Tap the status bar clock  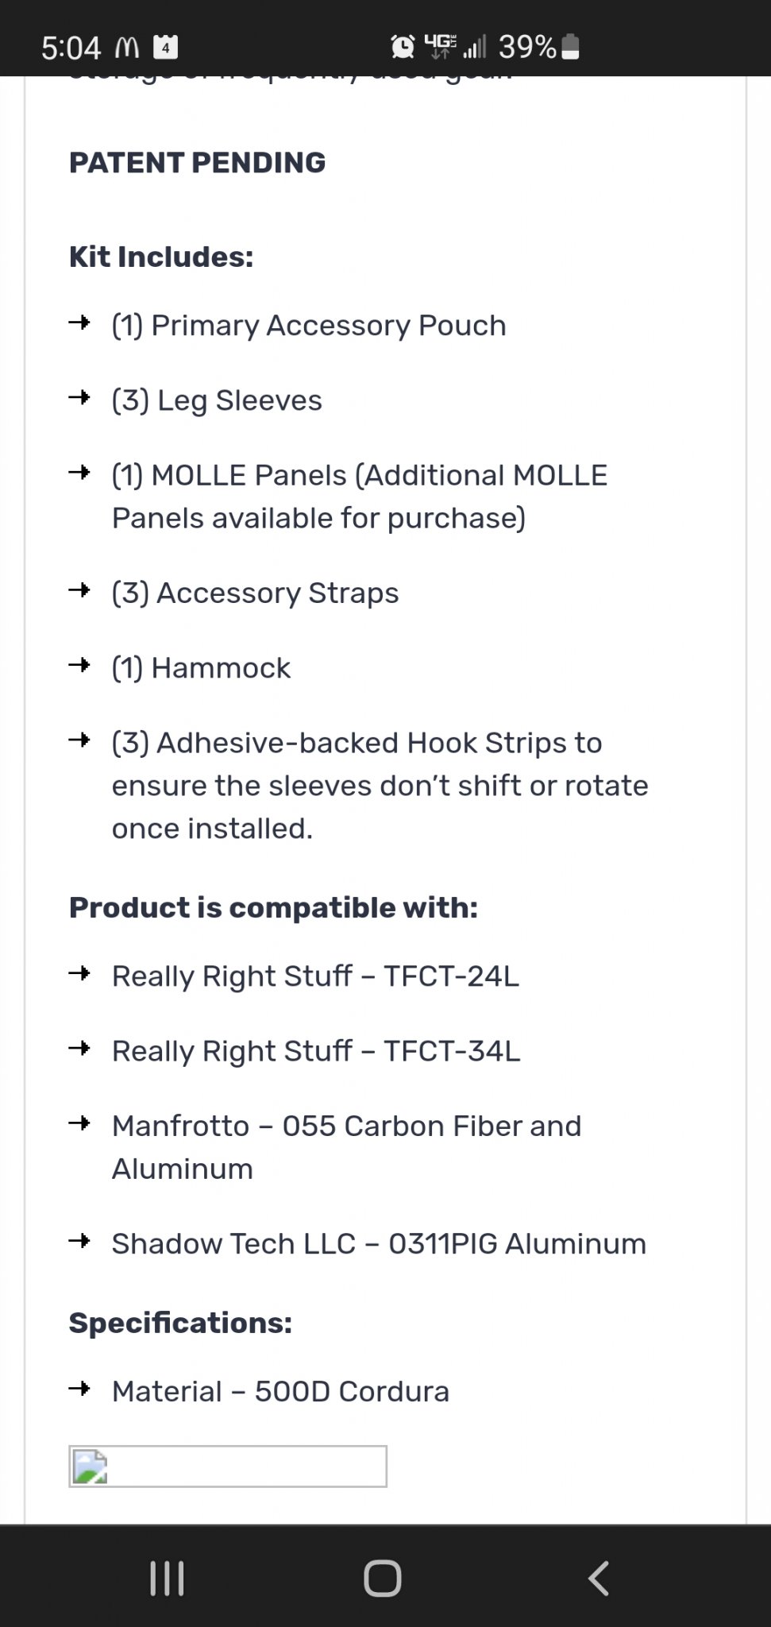point(71,48)
